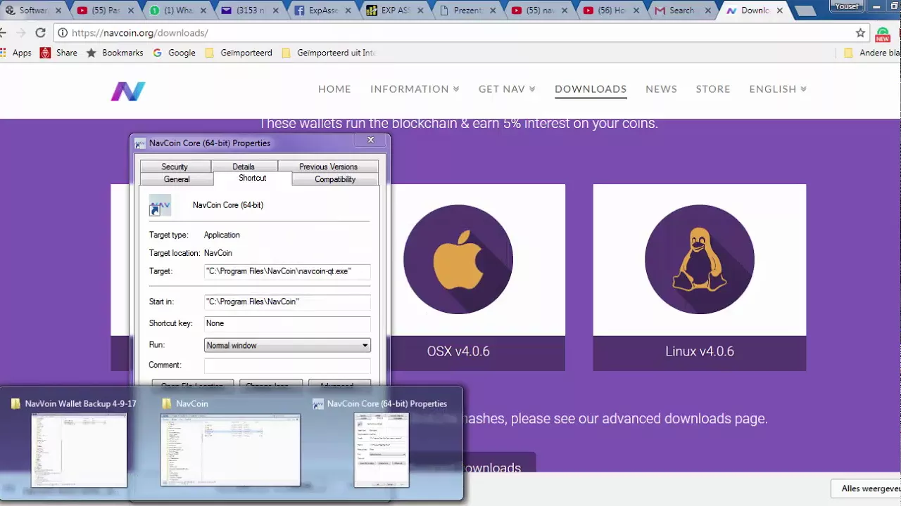Viewport: 901px width, 506px height.
Task: Click the NavCoin logo in site header
Action: (x=128, y=91)
